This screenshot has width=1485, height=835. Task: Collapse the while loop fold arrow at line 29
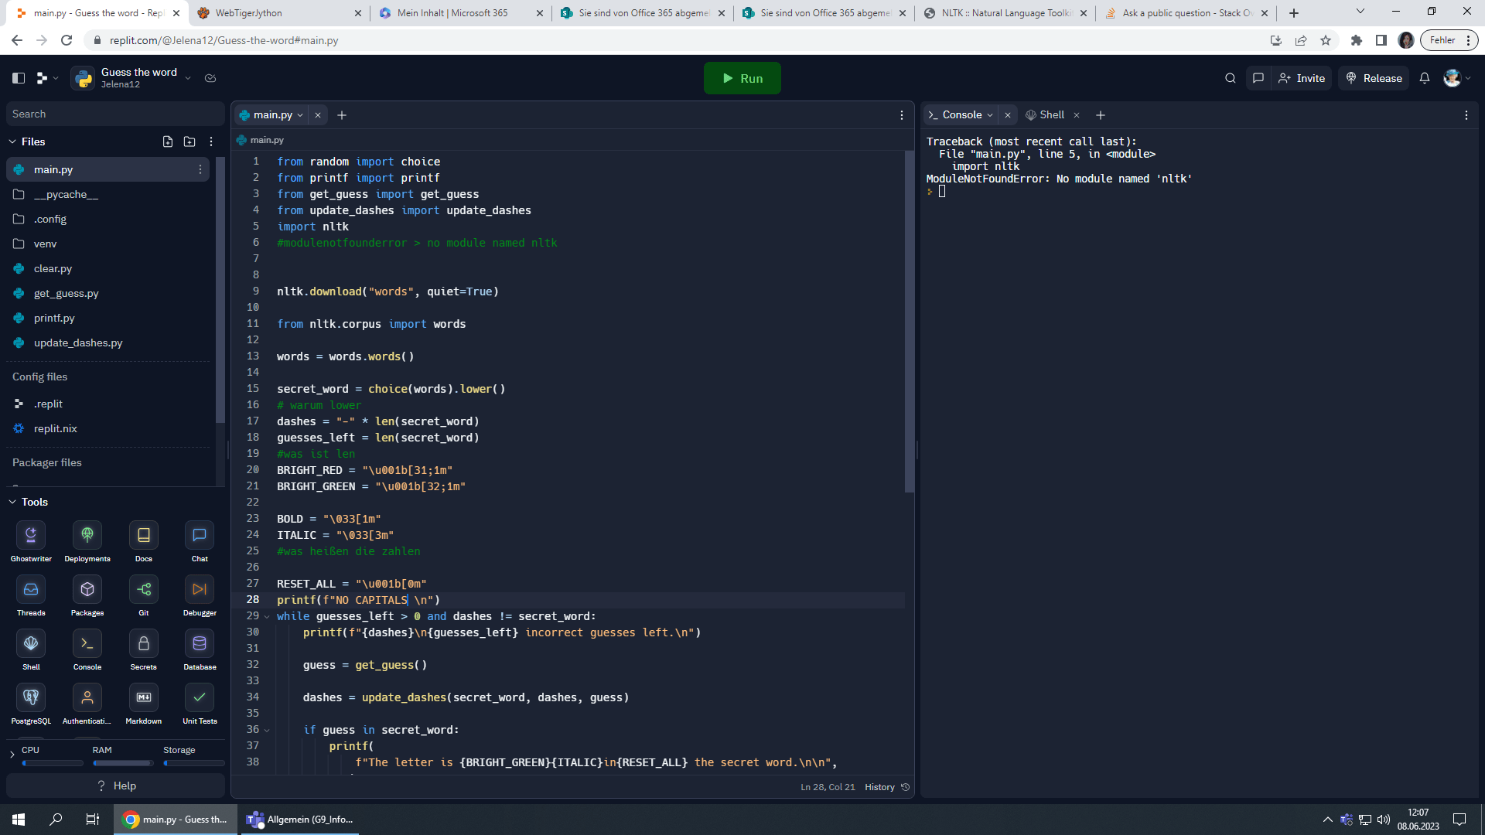point(267,617)
